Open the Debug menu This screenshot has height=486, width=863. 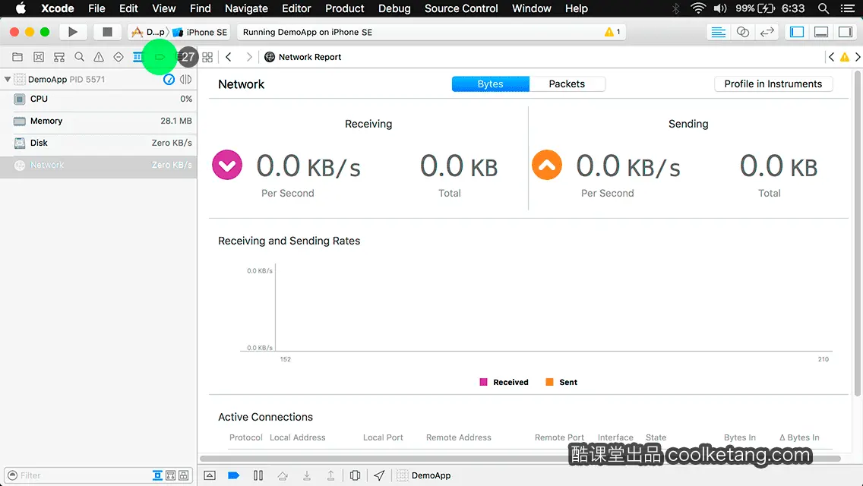click(x=394, y=8)
